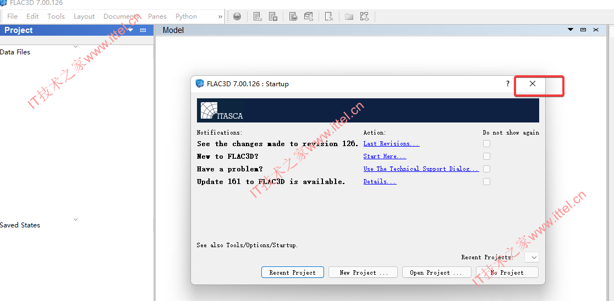Click the 'Have a problem?' notification text

[x=229, y=169]
